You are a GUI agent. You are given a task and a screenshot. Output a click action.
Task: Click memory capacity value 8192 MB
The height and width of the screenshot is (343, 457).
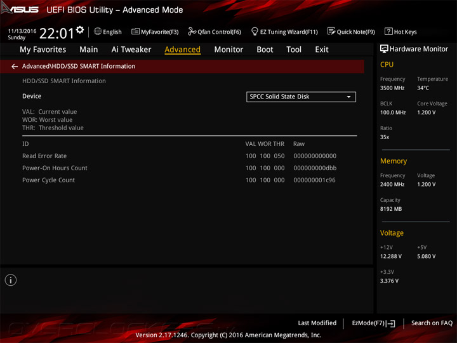(x=391, y=209)
